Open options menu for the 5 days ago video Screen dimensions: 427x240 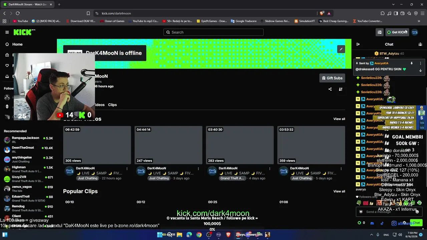click(341, 169)
